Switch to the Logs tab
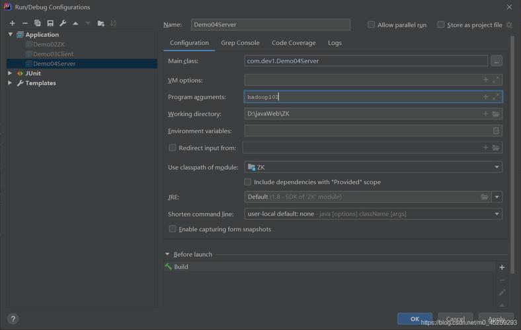521x330 pixels. [x=335, y=43]
